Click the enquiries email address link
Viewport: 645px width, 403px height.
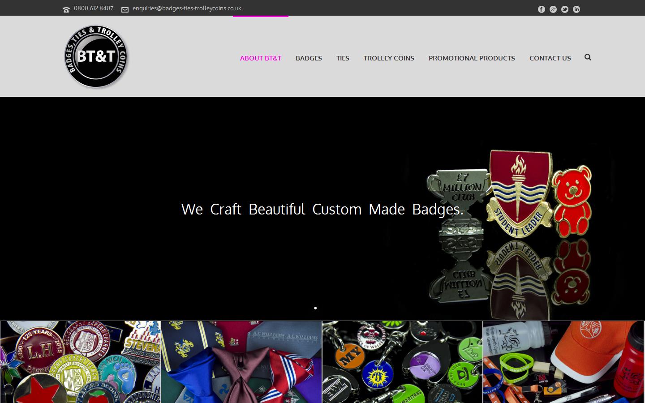click(187, 9)
